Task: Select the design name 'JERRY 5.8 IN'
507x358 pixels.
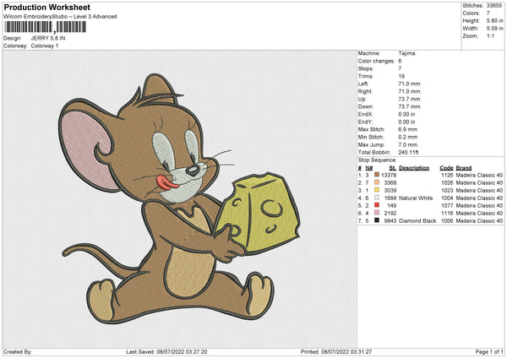Action: (48, 38)
